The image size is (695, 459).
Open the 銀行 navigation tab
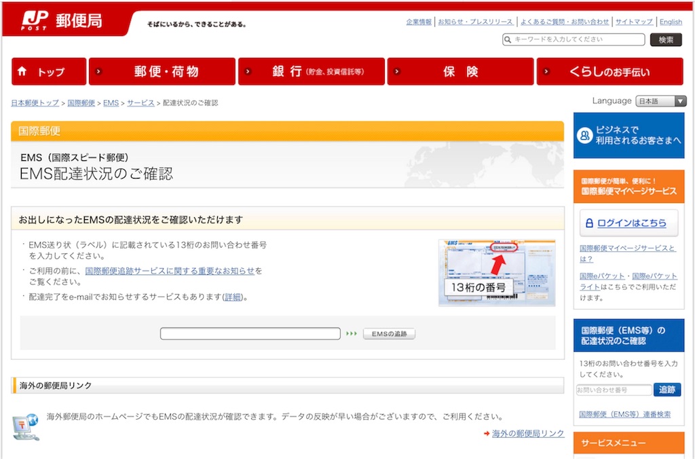tap(311, 71)
